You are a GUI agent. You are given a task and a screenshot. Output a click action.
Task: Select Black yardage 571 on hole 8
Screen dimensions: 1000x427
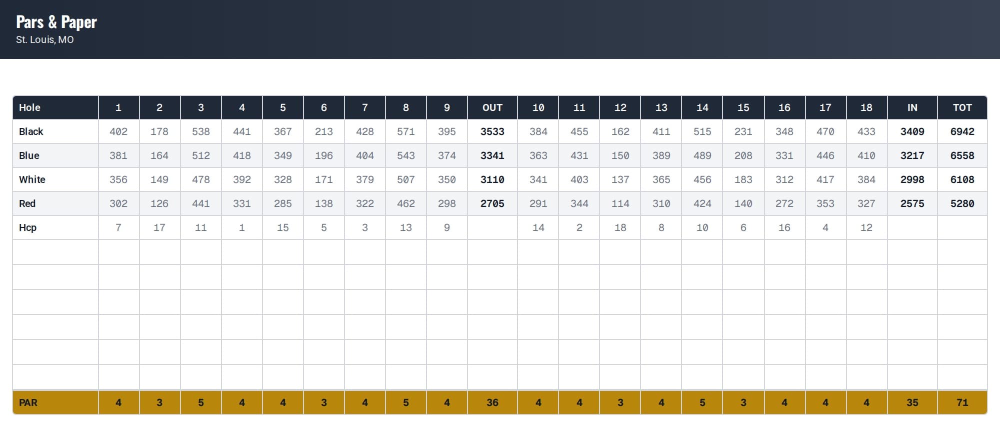(x=406, y=131)
